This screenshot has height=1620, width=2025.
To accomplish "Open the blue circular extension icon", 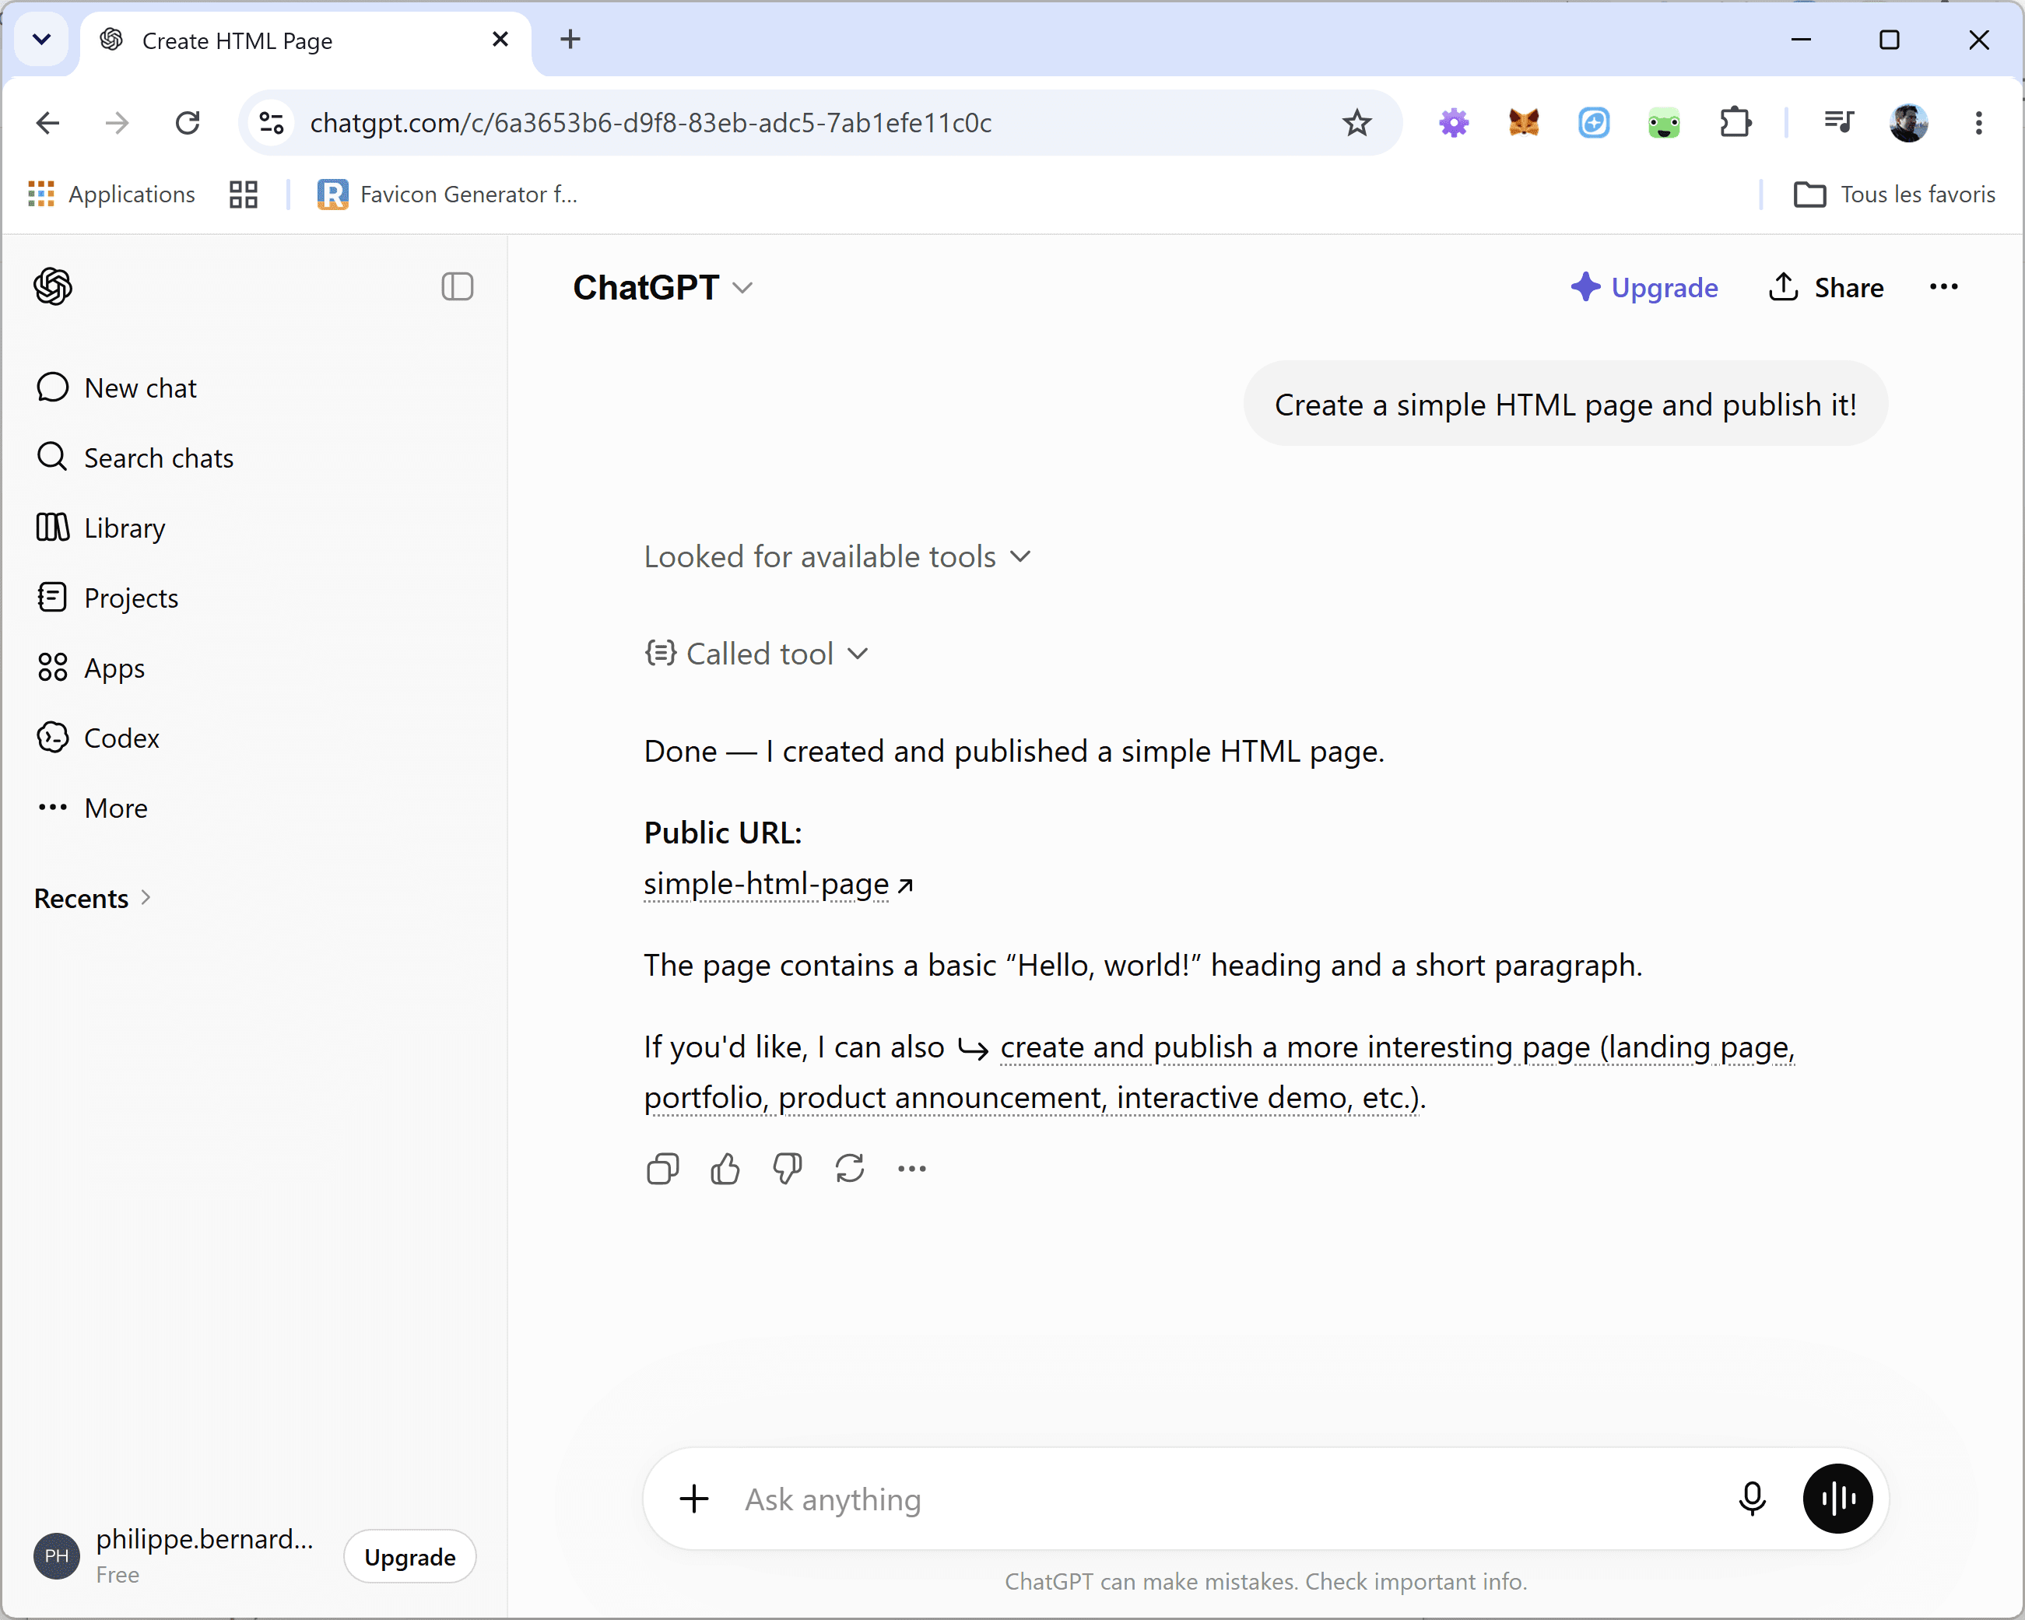I will pyautogui.click(x=1594, y=123).
